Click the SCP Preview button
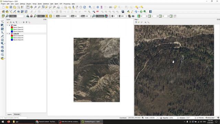This screenshot has height=124, width=220. (x=100, y=16)
